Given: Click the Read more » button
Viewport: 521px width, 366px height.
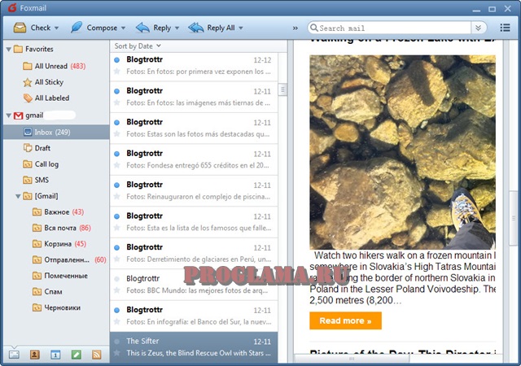Looking at the screenshot, I should [345, 320].
